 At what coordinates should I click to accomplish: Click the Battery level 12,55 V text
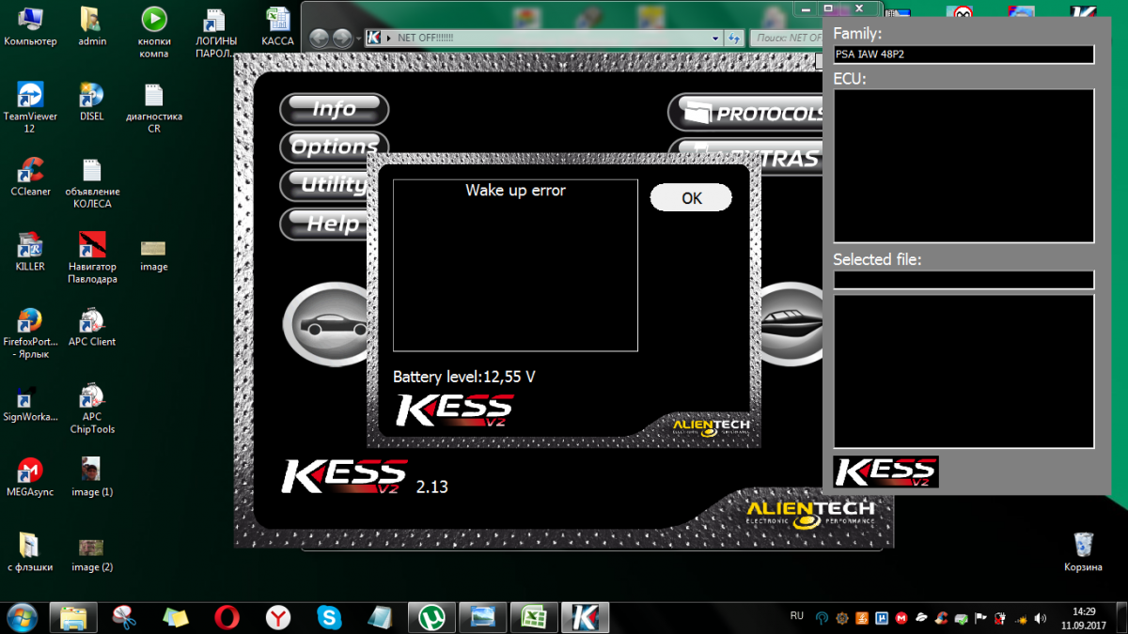click(464, 377)
